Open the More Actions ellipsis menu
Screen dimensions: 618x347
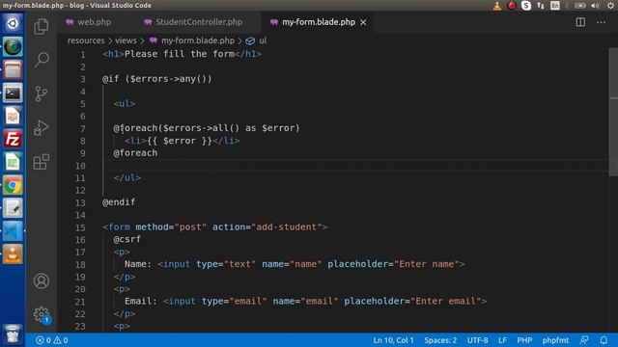tap(601, 22)
